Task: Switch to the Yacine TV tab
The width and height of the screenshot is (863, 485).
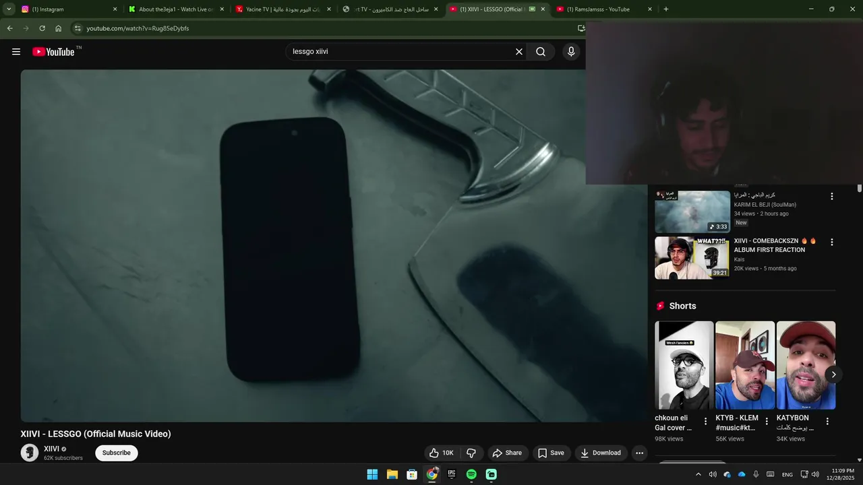Action: [x=282, y=9]
